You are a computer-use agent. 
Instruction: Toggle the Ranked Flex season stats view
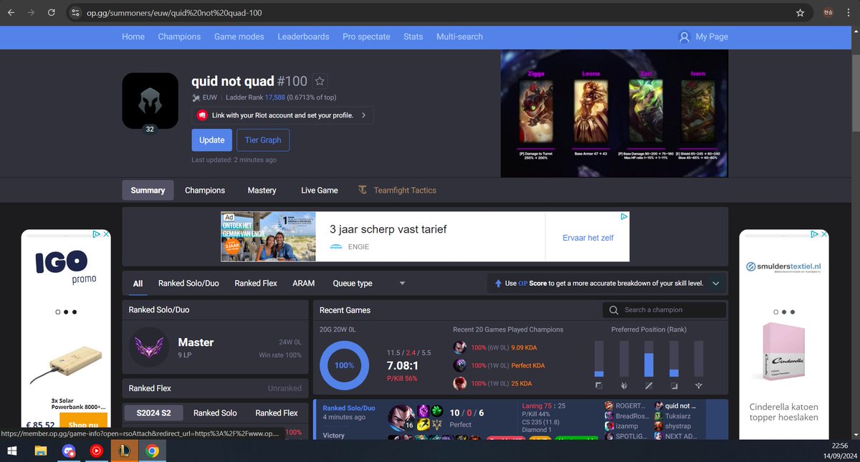[277, 413]
